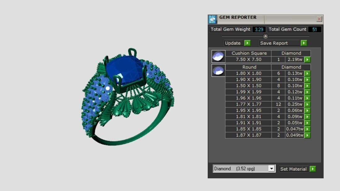The height and width of the screenshot is (191, 340).
Task: Collapse panel using the small up-arrow handle
Action: pyautogui.click(x=266, y=36)
